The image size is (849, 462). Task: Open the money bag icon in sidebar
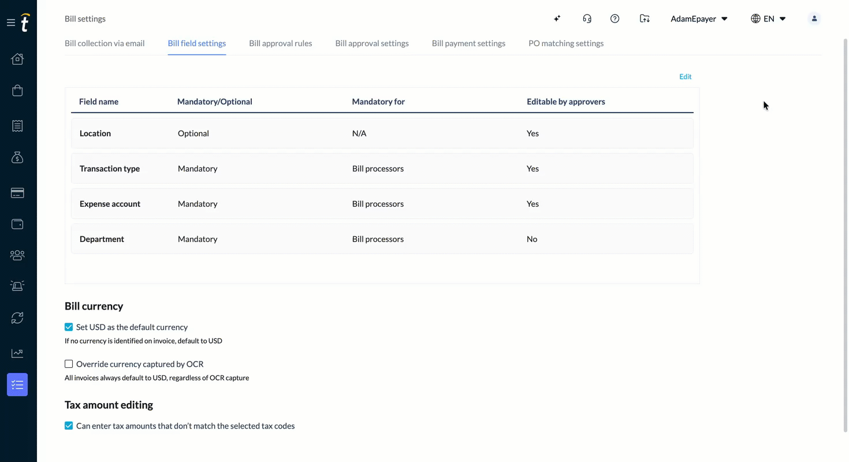(x=17, y=157)
